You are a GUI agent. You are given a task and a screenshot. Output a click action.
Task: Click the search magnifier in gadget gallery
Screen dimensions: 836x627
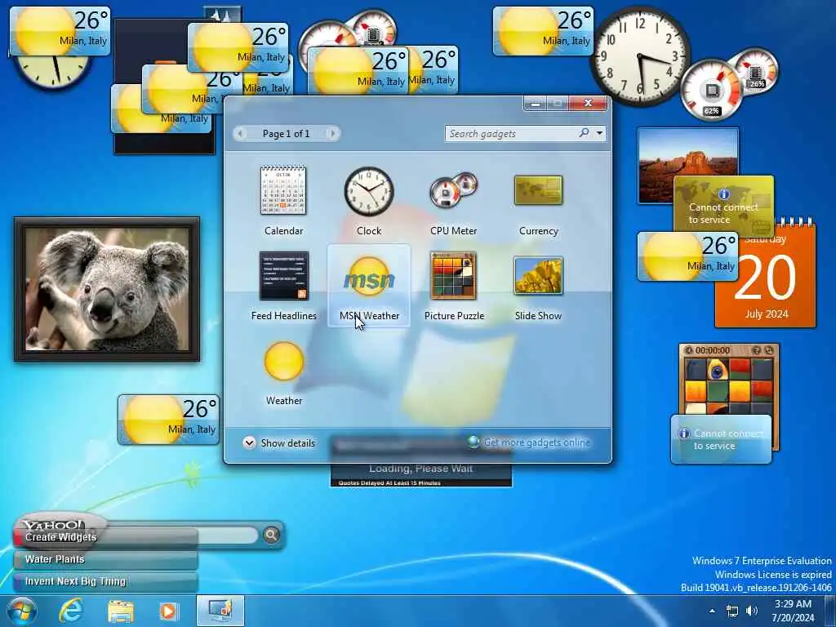click(585, 133)
